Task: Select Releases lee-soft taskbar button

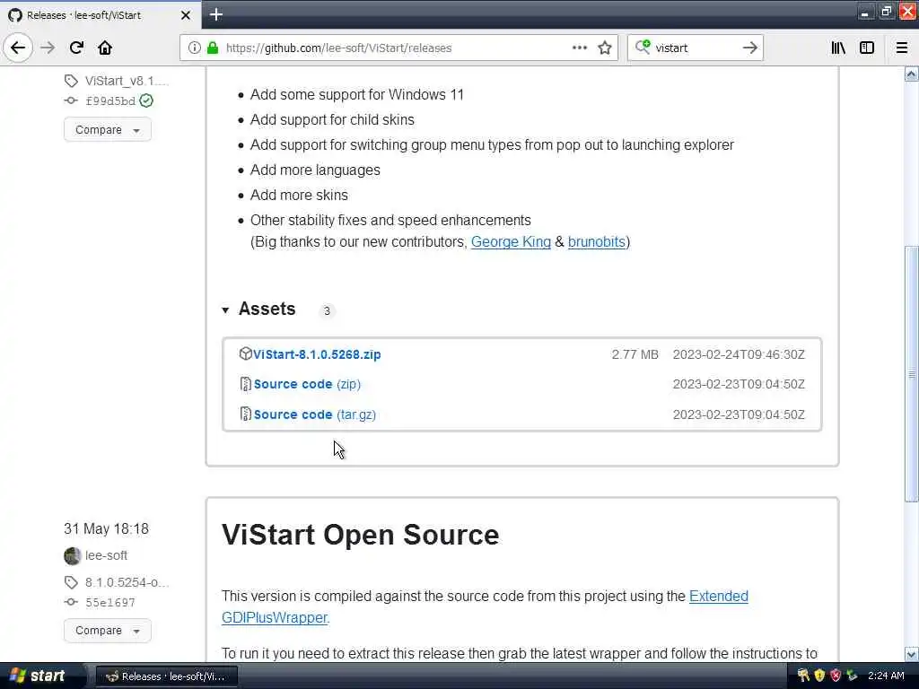Action: click(167, 676)
